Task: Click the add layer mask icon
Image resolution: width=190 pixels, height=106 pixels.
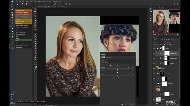Action: [168, 105]
